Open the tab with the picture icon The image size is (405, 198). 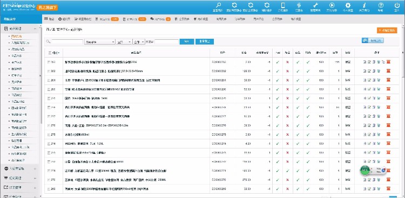pos(83,19)
